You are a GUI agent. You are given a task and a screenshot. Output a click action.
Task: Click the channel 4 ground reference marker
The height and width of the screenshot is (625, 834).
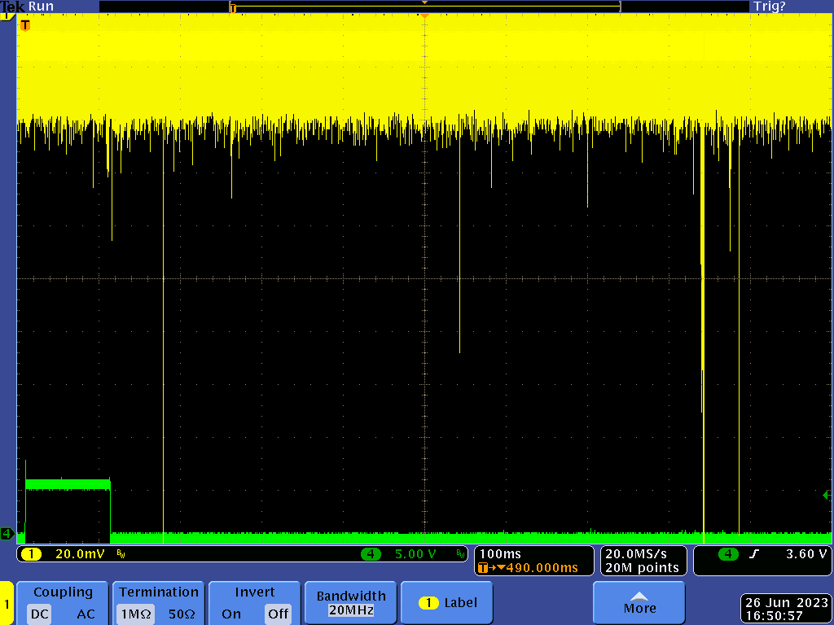[x=7, y=534]
